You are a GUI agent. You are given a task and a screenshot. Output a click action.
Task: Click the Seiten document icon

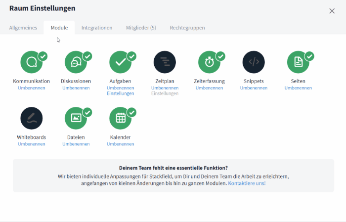pos(299,62)
